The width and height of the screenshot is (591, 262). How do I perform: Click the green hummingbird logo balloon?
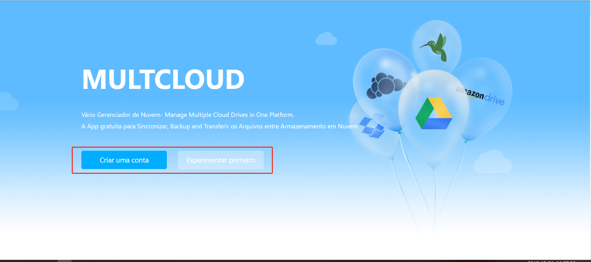[437, 47]
